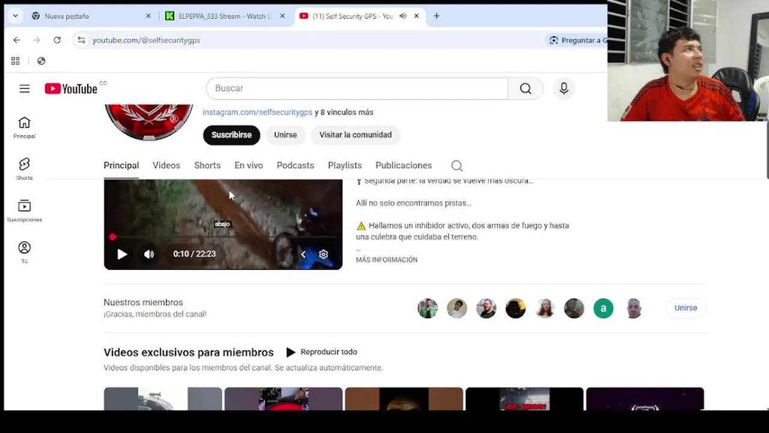769x433 pixels.
Task: Click the 'Nuestros miembros' text
Action: 143,302
